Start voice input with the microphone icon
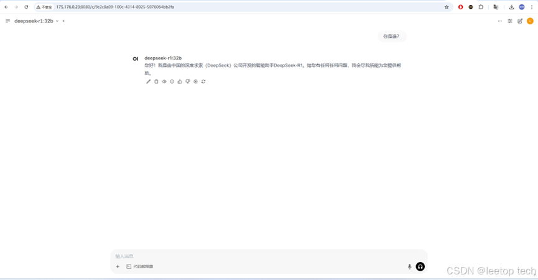Image resolution: width=538 pixels, height=280 pixels. pos(409,266)
